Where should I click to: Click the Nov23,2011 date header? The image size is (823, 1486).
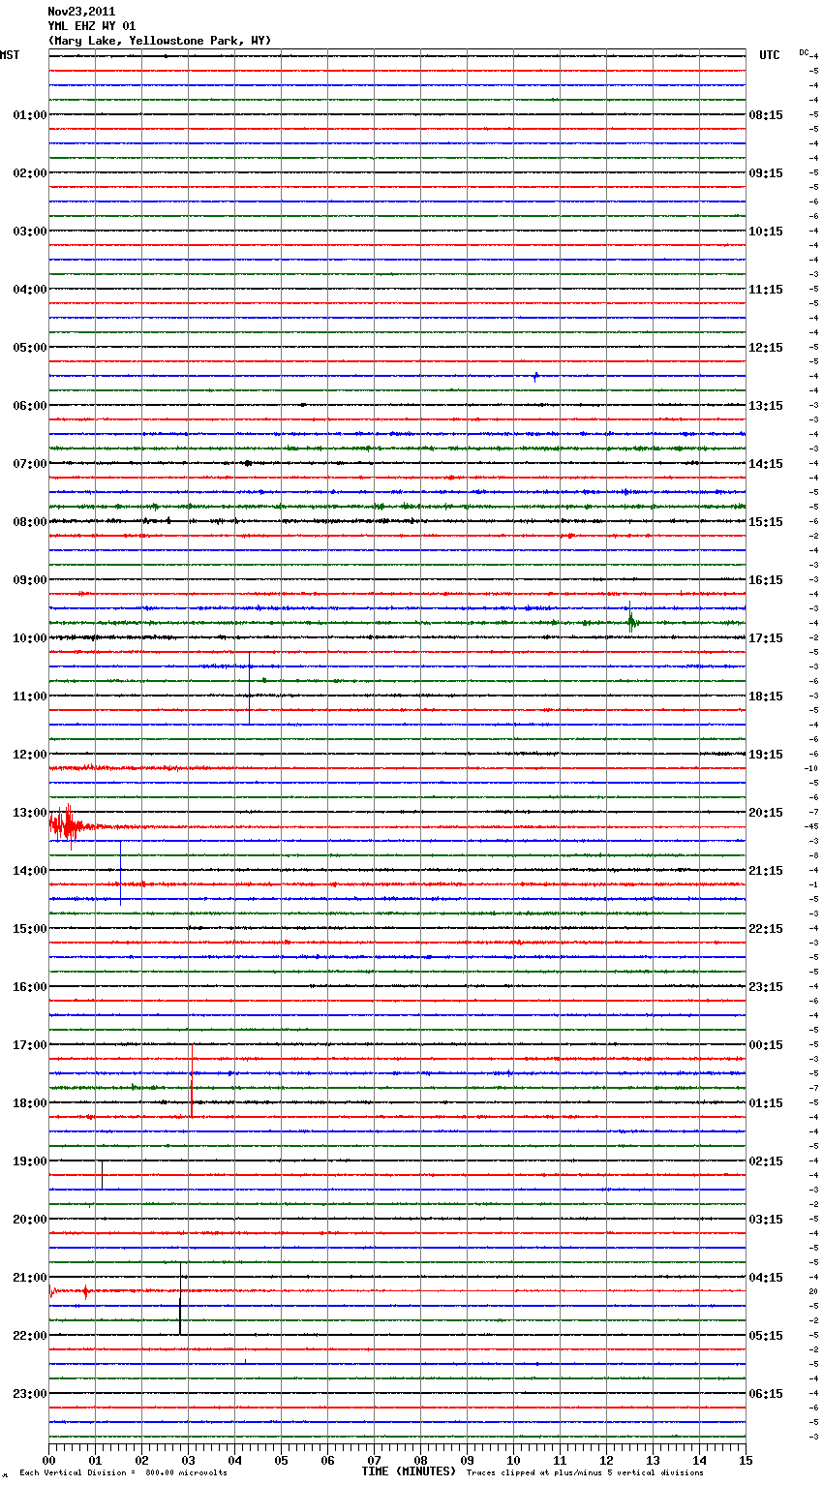(x=81, y=12)
